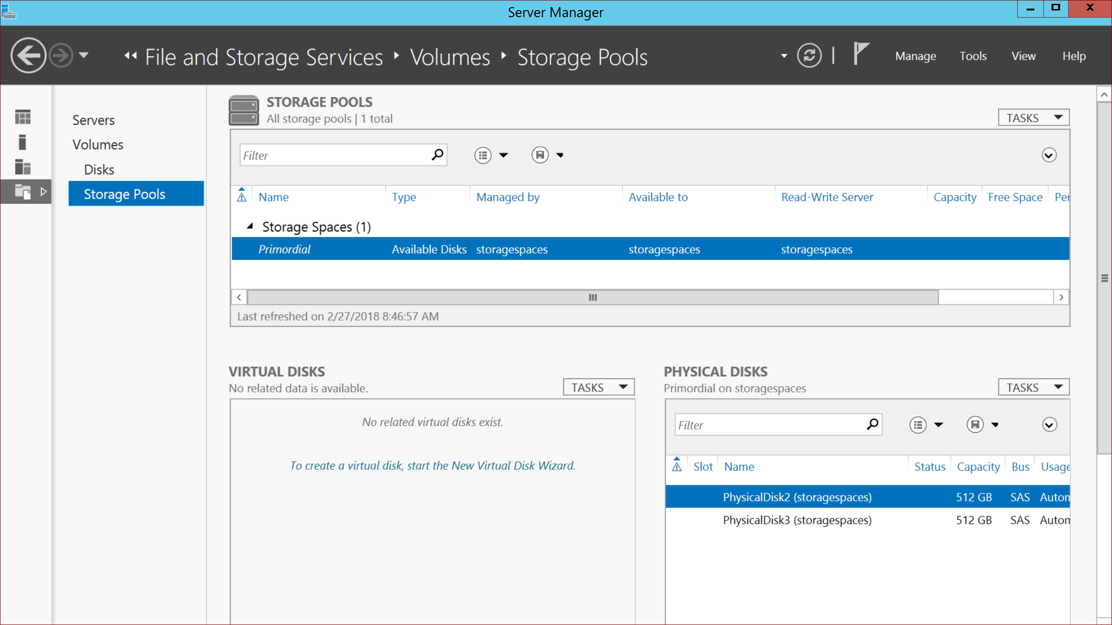Open the Tools menu
Viewport: 1112px width, 625px height.
[972, 56]
